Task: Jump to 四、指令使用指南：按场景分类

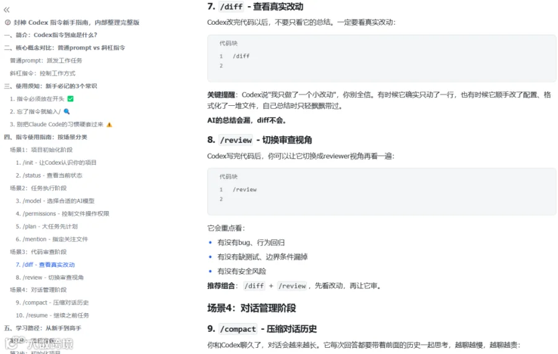Action: coord(45,137)
